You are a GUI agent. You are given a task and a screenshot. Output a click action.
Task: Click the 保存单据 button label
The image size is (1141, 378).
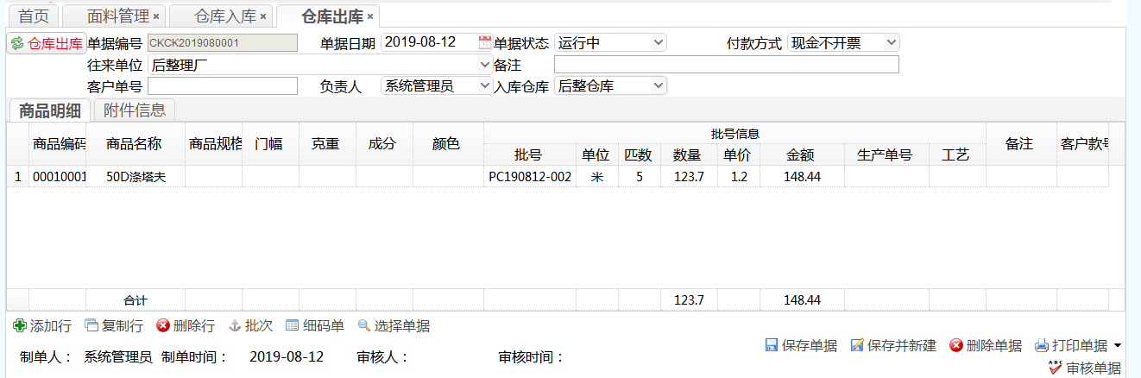[810, 346]
